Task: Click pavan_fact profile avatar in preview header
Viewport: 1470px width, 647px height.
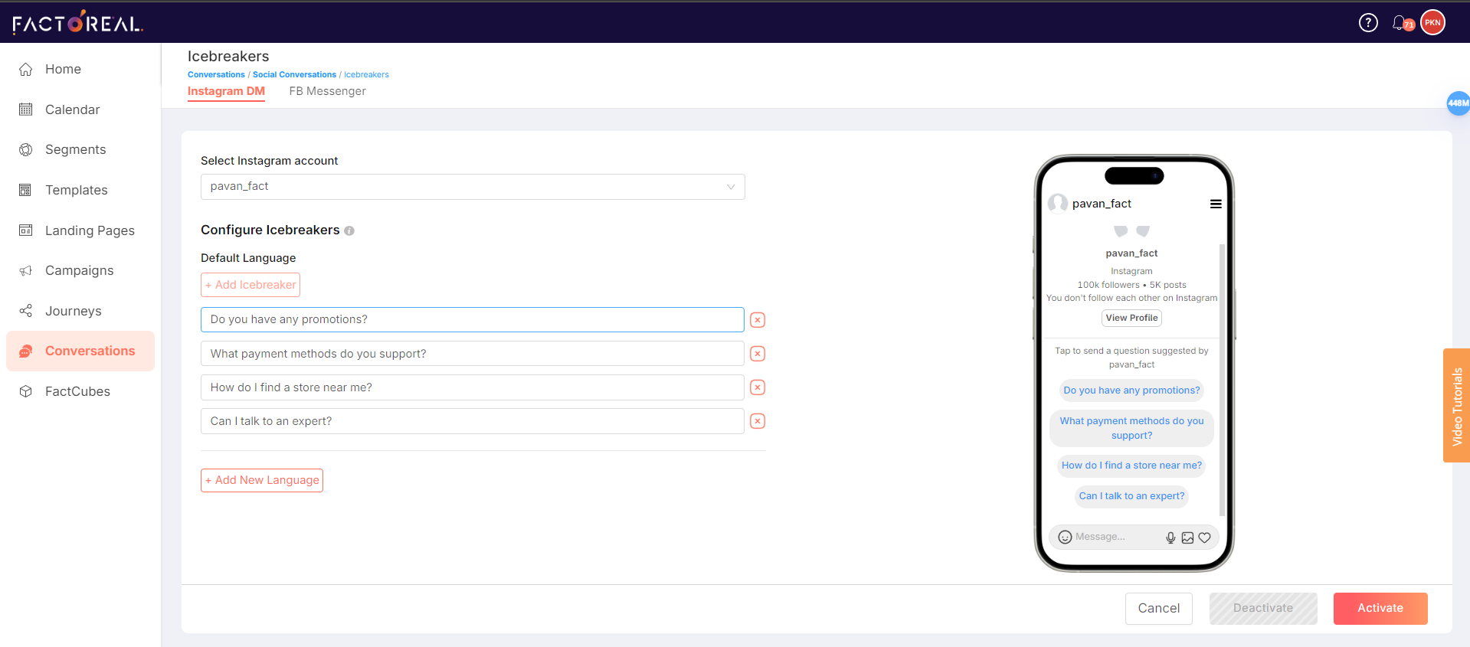Action: click(1058, 203)
